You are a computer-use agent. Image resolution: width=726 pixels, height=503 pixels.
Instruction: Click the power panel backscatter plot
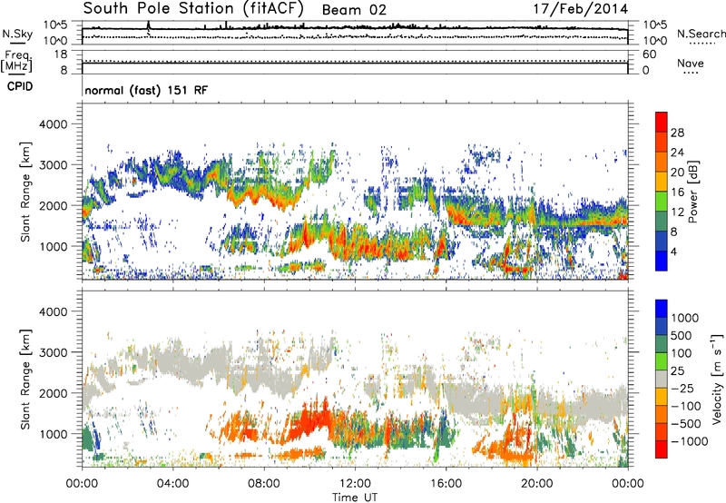tap(355, 192)
